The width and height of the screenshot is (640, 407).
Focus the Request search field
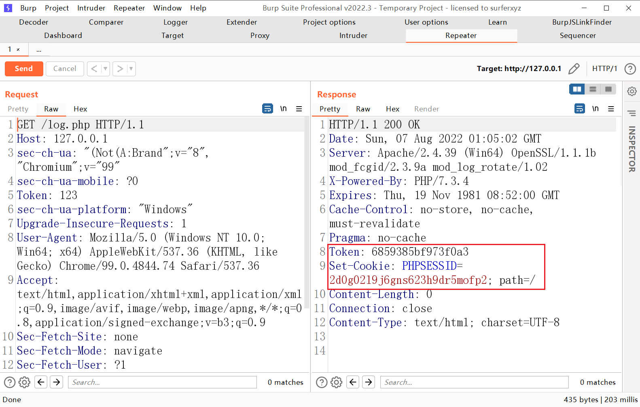(162, 382)
